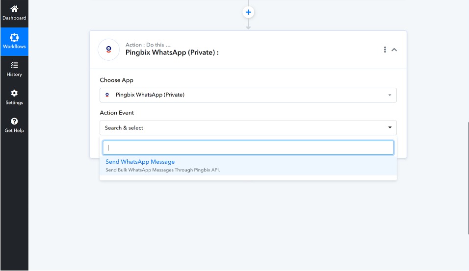Open the History section

(14, 69)
